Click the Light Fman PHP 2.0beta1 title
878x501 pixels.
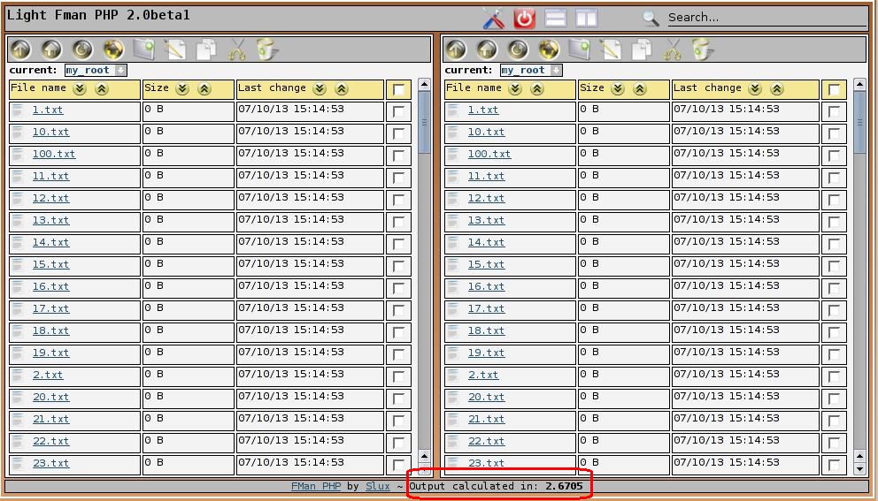click(98, 15)
